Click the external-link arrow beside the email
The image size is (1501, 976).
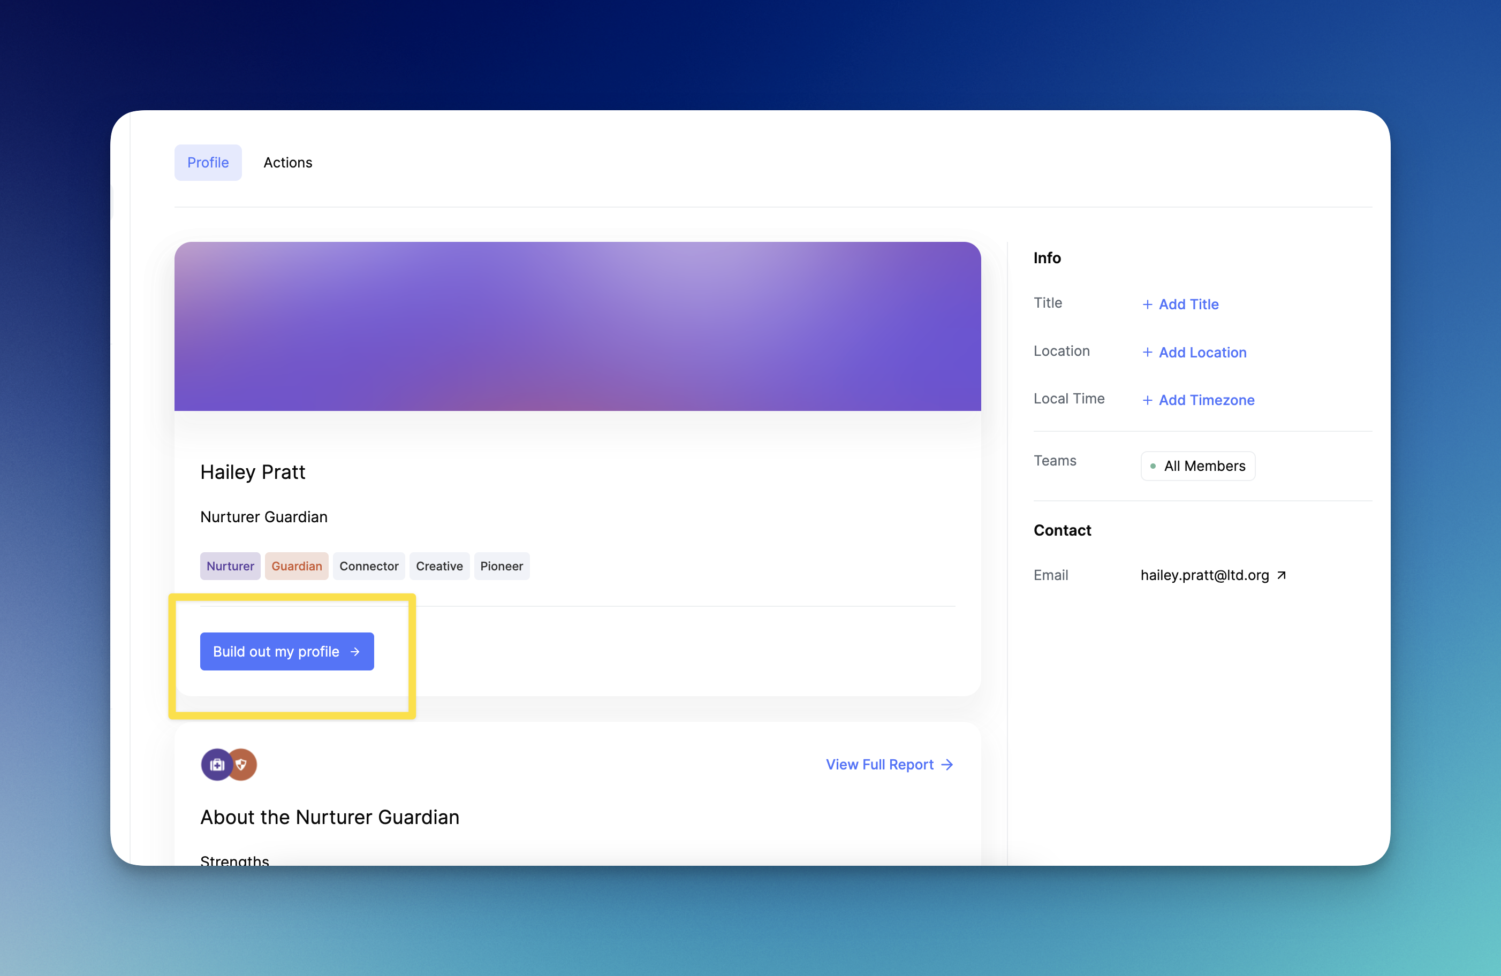click(x=1282, y=575)
